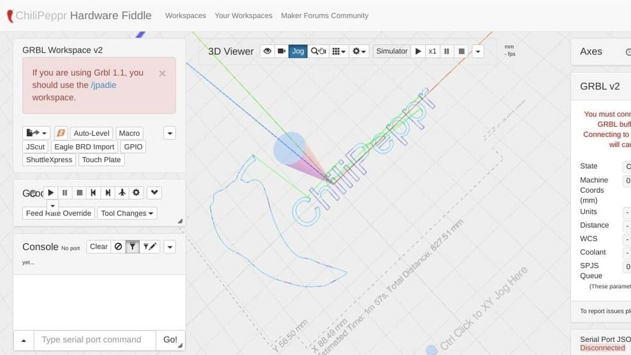Click the 3D Viewer title

coord(231,52)
